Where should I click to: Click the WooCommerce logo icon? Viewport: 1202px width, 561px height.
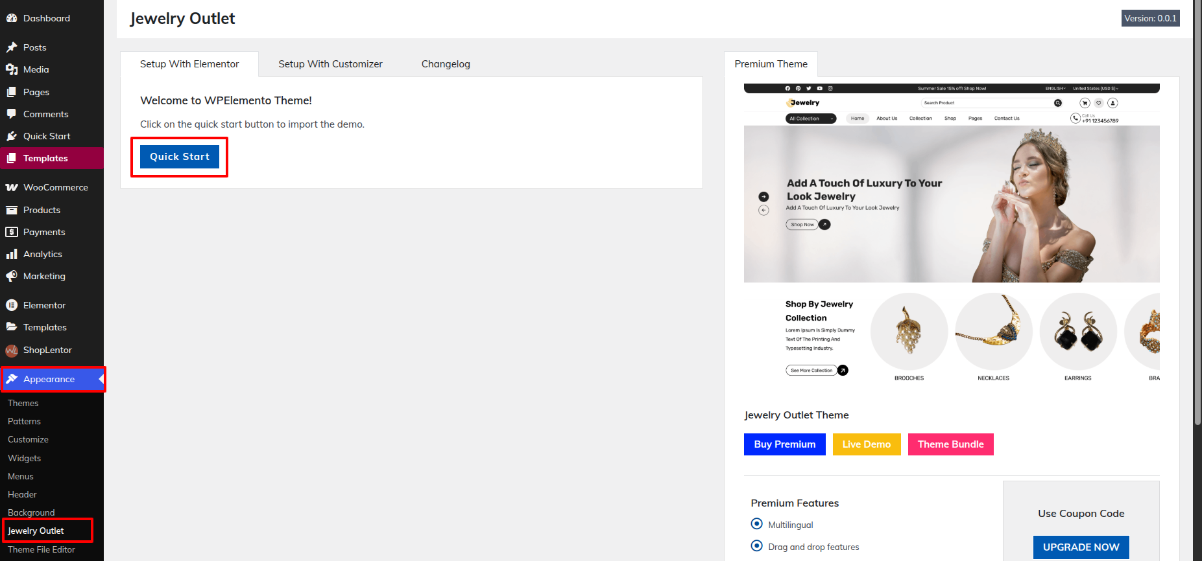tap(12, 187)
